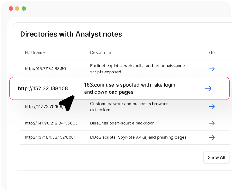Click the Directories with Analyst notes heading
The height and width of the screenshot is (192, 232).
pyautogui.click(x=71, y=34)
